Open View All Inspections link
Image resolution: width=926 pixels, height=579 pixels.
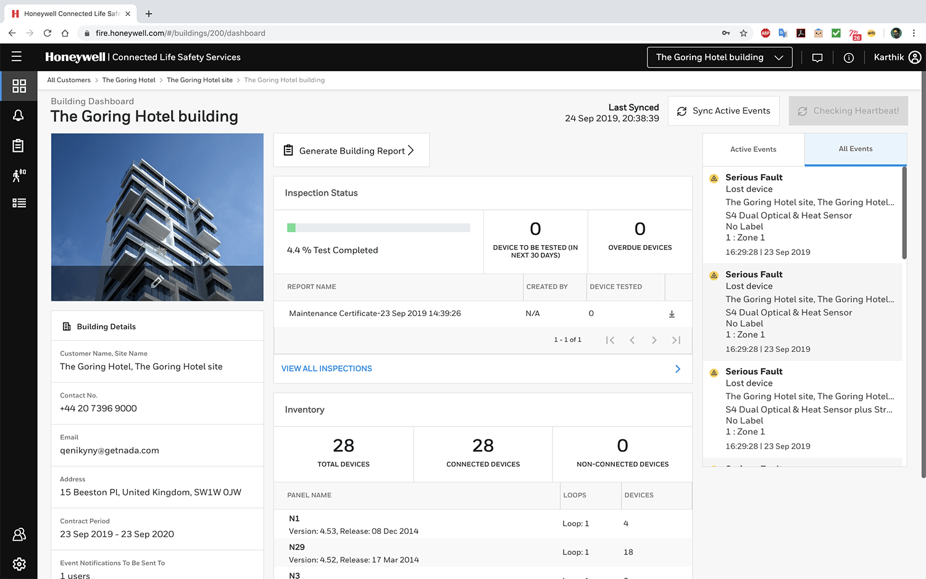point(327,369)
